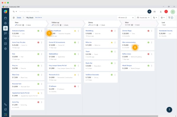The height and width of the screenshot is (117, 177).
Task: Click the green status icon on Endurance Systems
Action: [x=38, y=31]
